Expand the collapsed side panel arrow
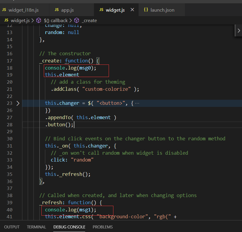 pos(238,30)
